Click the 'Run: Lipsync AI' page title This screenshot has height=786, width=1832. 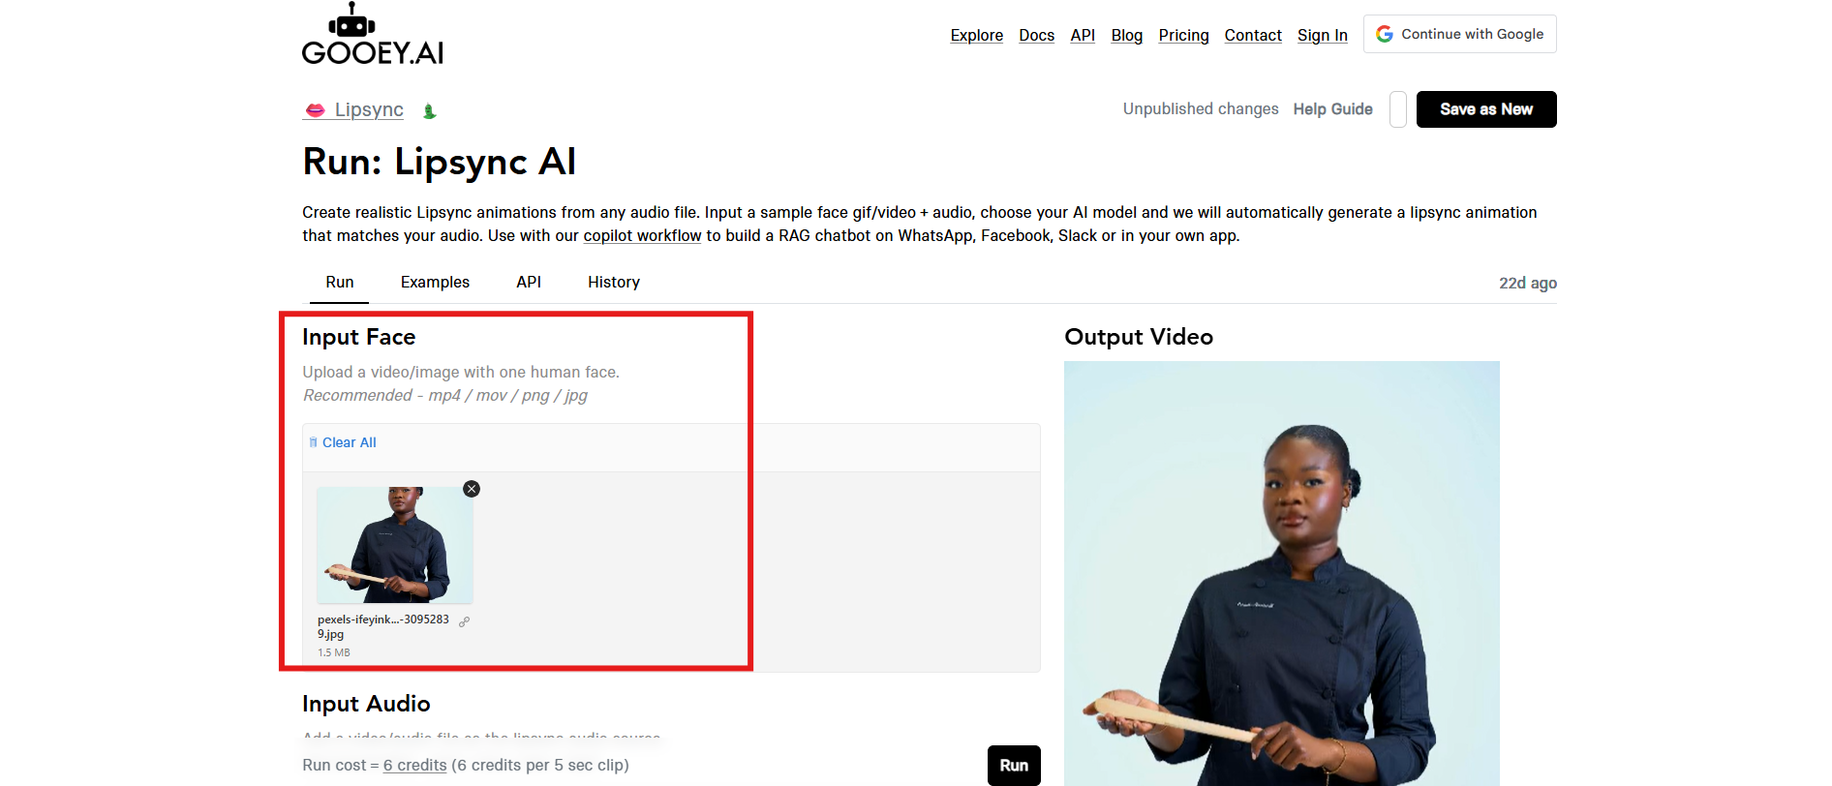click(440, 162)
